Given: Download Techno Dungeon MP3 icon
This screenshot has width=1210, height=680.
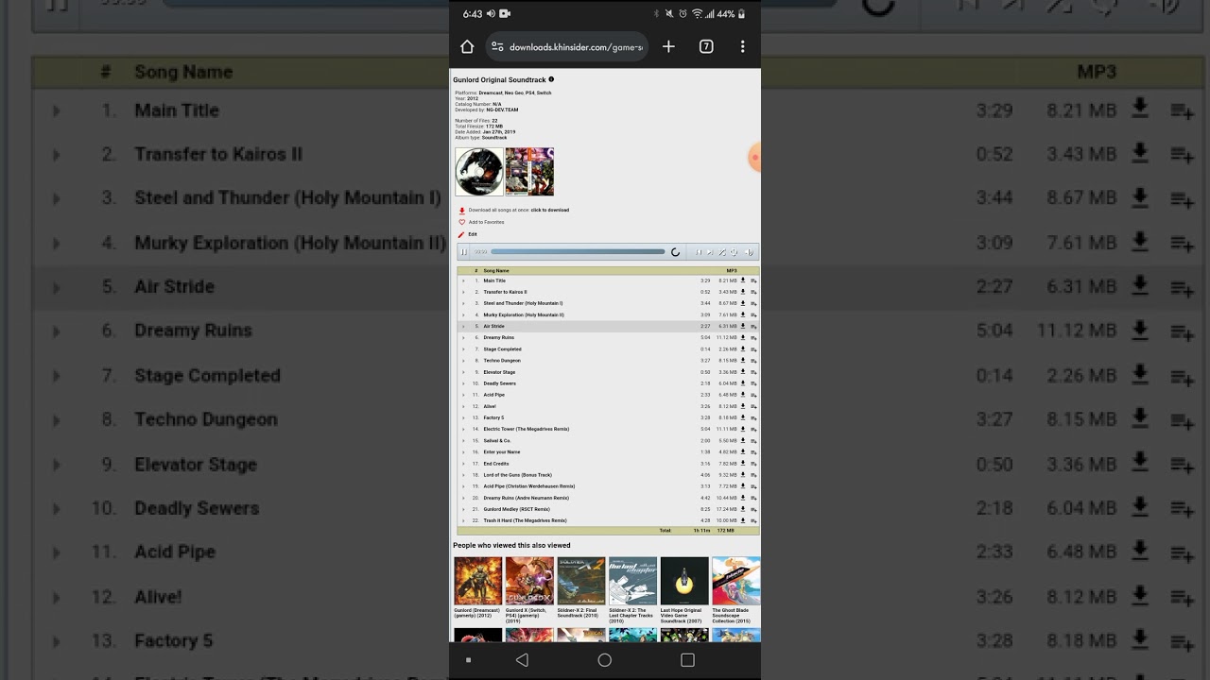Looking at the screenshot, I should [743, 361].
